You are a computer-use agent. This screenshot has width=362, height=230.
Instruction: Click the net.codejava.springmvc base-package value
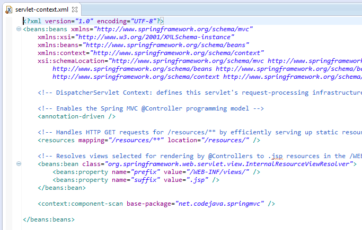pyautogui.click(x=219, y=204)
